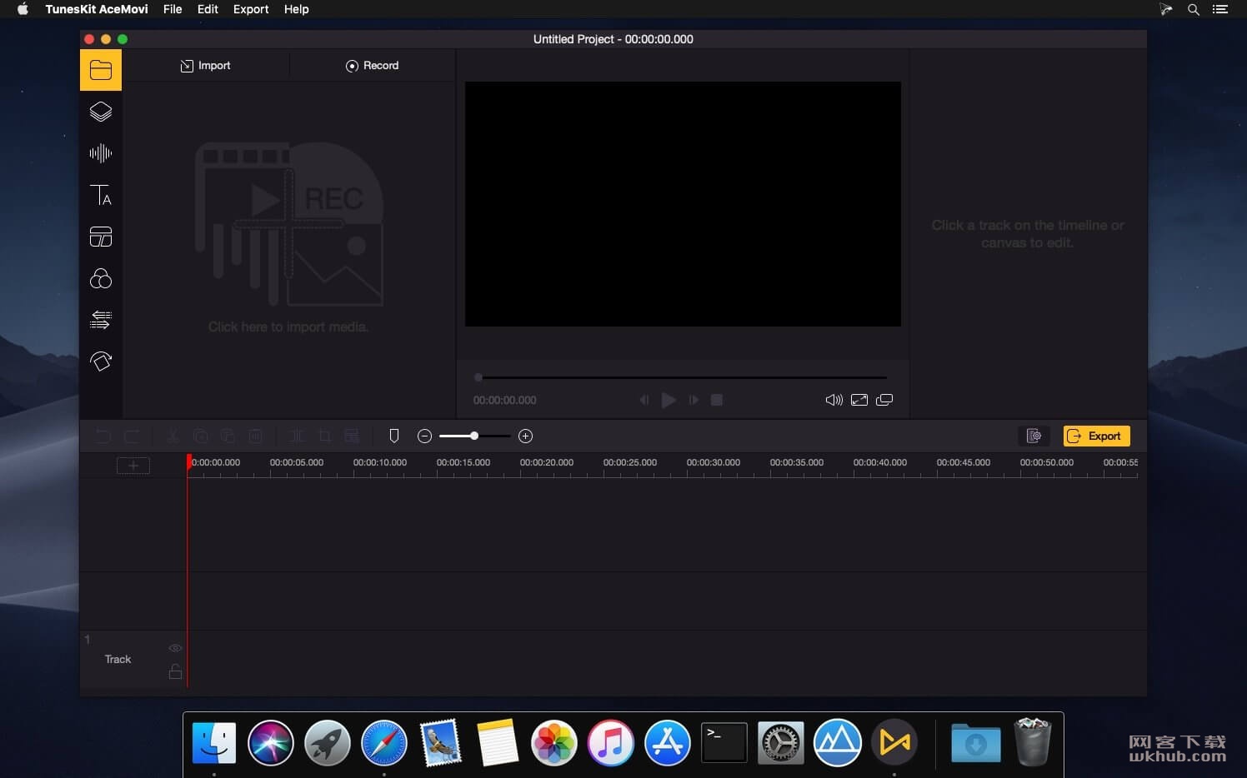
Task: Open the Help menu
Action: point(296,9)
